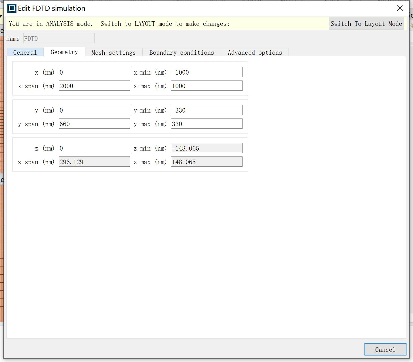Select the y (nm) input field
The image size is (413, 362).
click(94, 110)
